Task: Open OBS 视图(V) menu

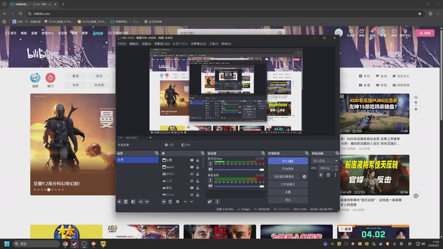Action: (x=146, y=44)
